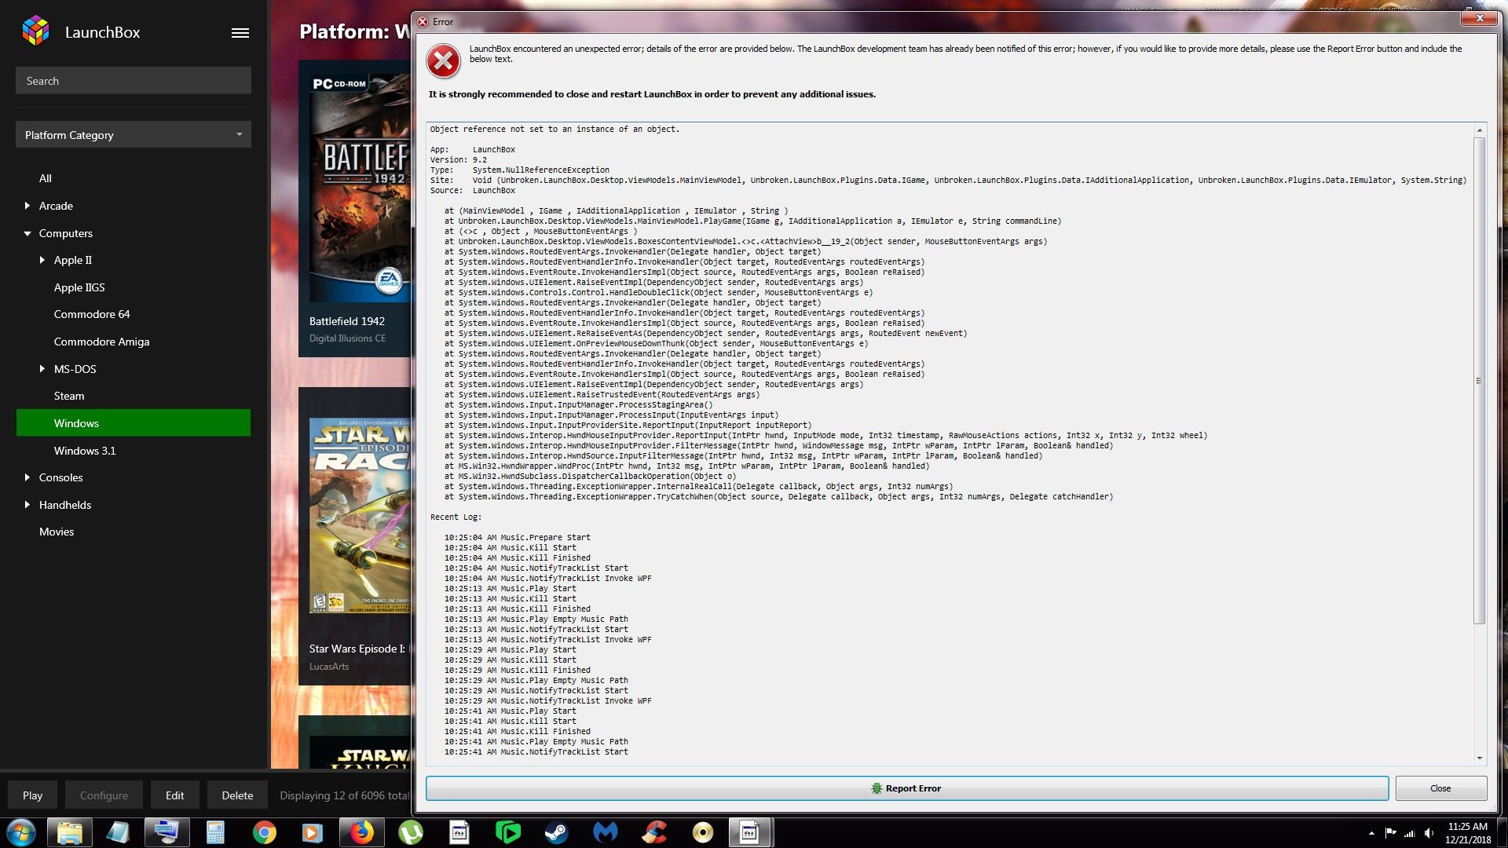This screenshot has width=1508, height=848.
Task: Switch to Firefox in the taskbar
Action: [361, 832]
